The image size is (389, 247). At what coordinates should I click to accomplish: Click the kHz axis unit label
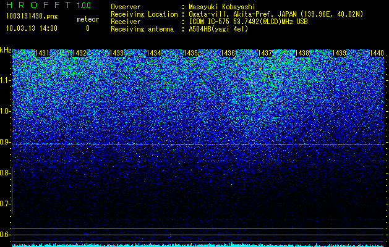point(6,50)
